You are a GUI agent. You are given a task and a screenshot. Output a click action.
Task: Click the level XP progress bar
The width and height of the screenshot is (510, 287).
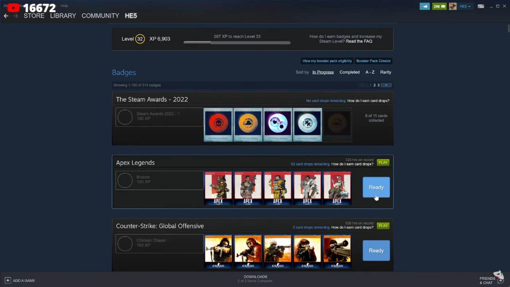pos(237,43)
